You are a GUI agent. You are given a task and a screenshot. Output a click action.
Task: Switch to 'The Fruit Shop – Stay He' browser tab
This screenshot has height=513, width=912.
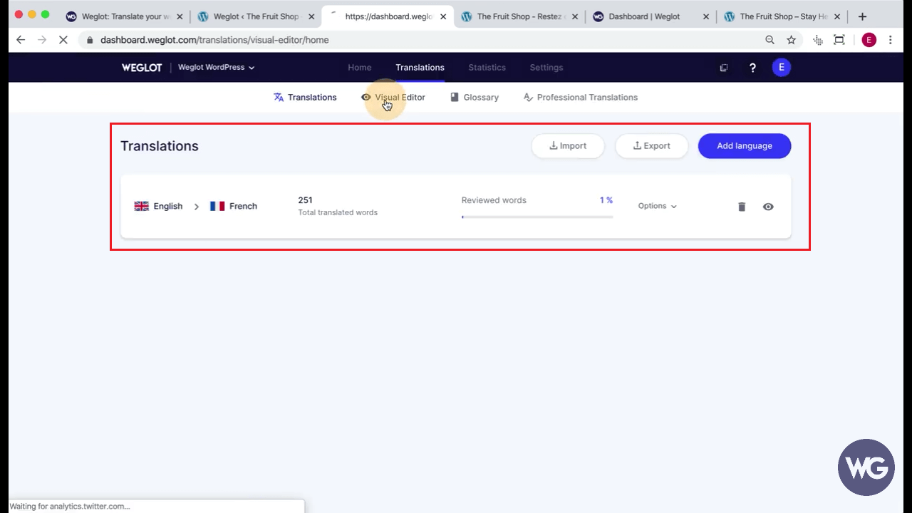pos(781,16)
